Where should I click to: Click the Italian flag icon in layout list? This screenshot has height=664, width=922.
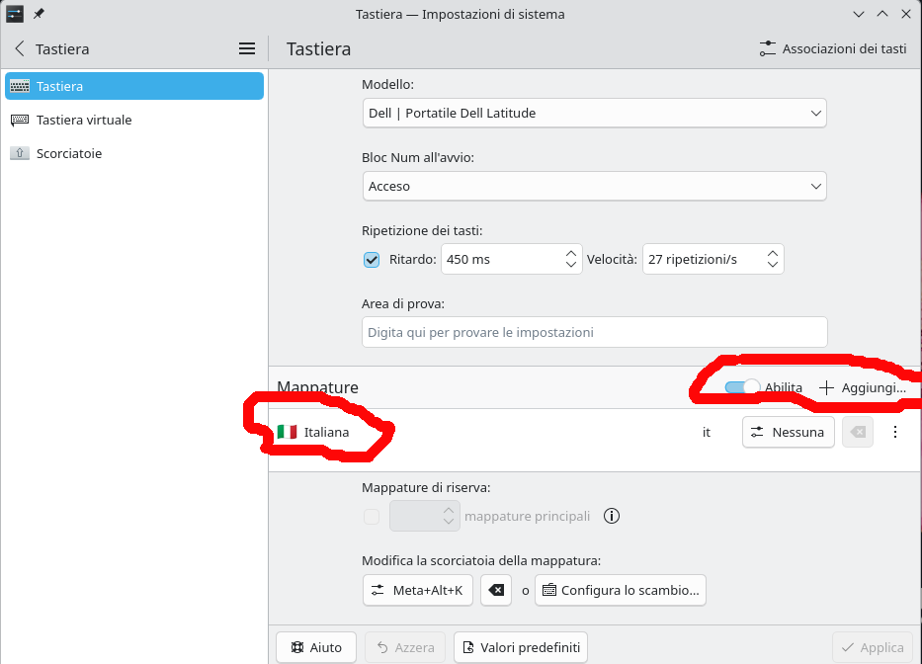pos(287,432)
